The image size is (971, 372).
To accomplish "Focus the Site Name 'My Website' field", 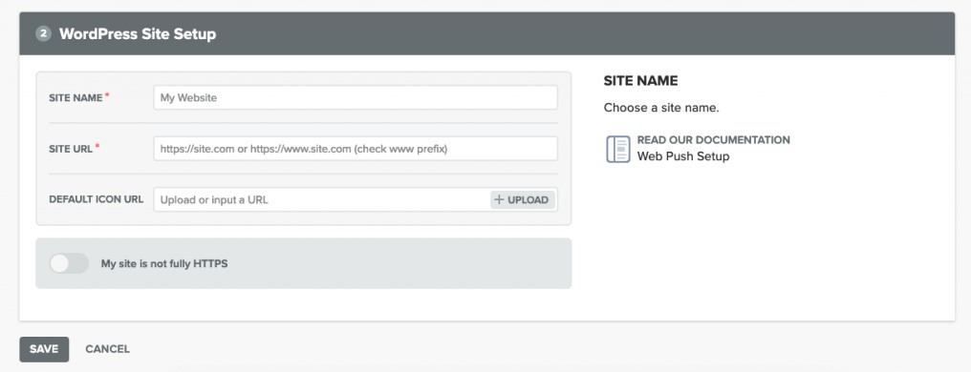I will [356, 97].
